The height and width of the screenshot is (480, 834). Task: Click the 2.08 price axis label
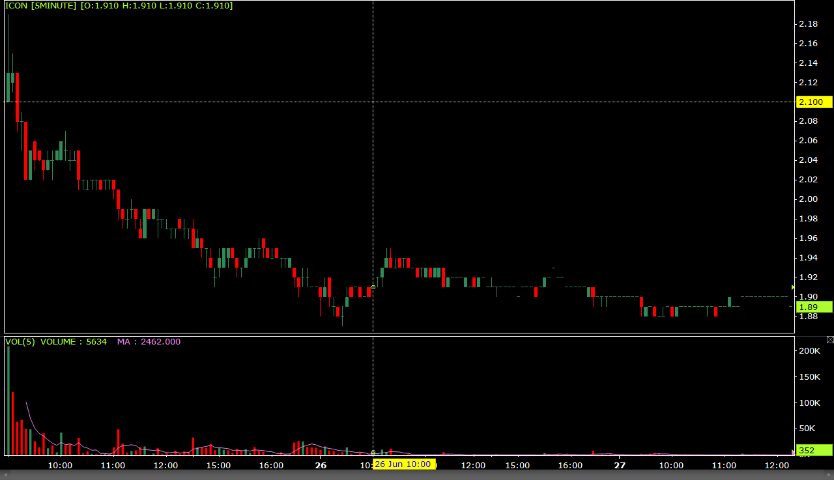coord(808,121)
